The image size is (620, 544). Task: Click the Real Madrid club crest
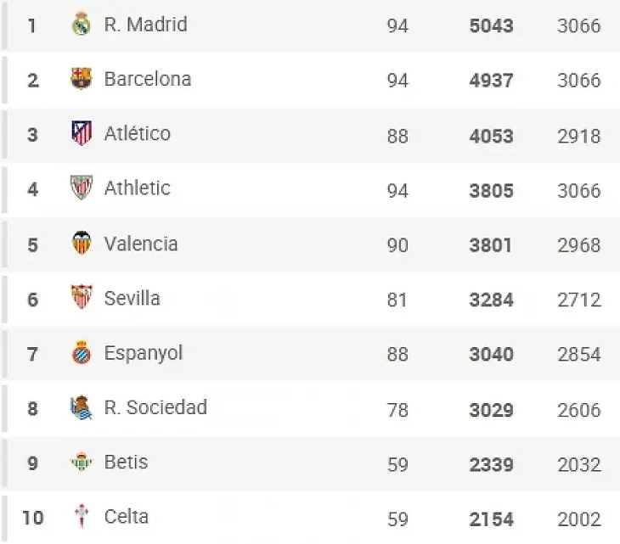point(82,25)
